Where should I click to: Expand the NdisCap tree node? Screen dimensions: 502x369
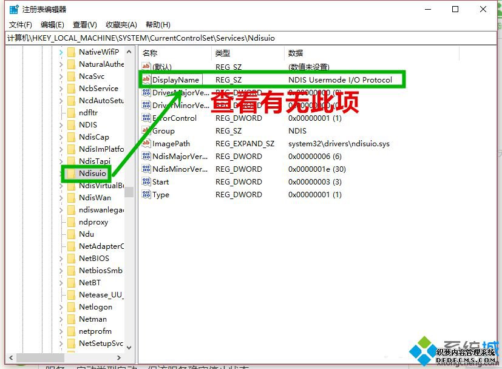pos(61,137)
